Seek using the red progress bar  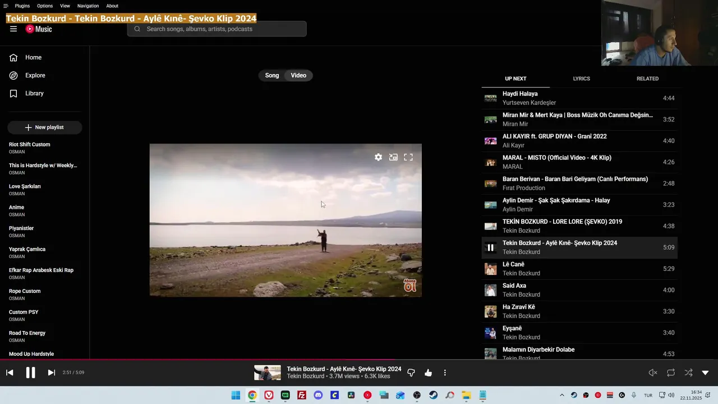pos(359,360)
